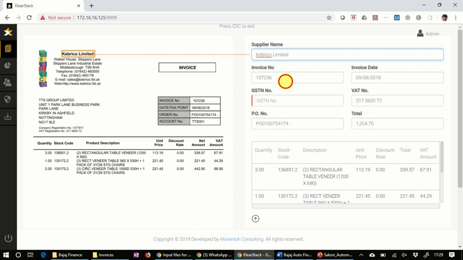The width and height of the screenshot is (463, 260).
Task: Open the users icon in sidebar
Action: [8, 82]
